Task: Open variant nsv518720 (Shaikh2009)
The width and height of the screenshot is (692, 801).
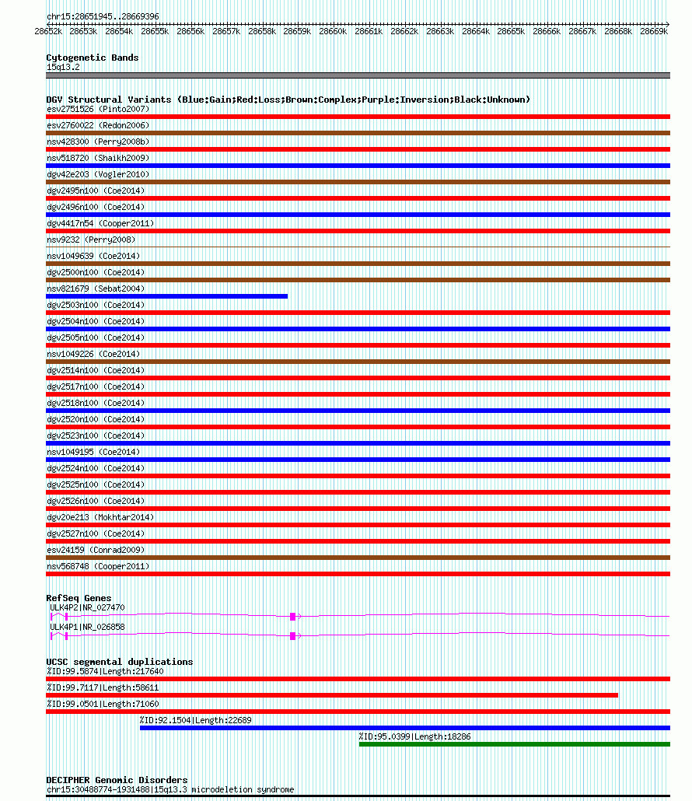Action: pyautogui.click(x=98, y=158)
